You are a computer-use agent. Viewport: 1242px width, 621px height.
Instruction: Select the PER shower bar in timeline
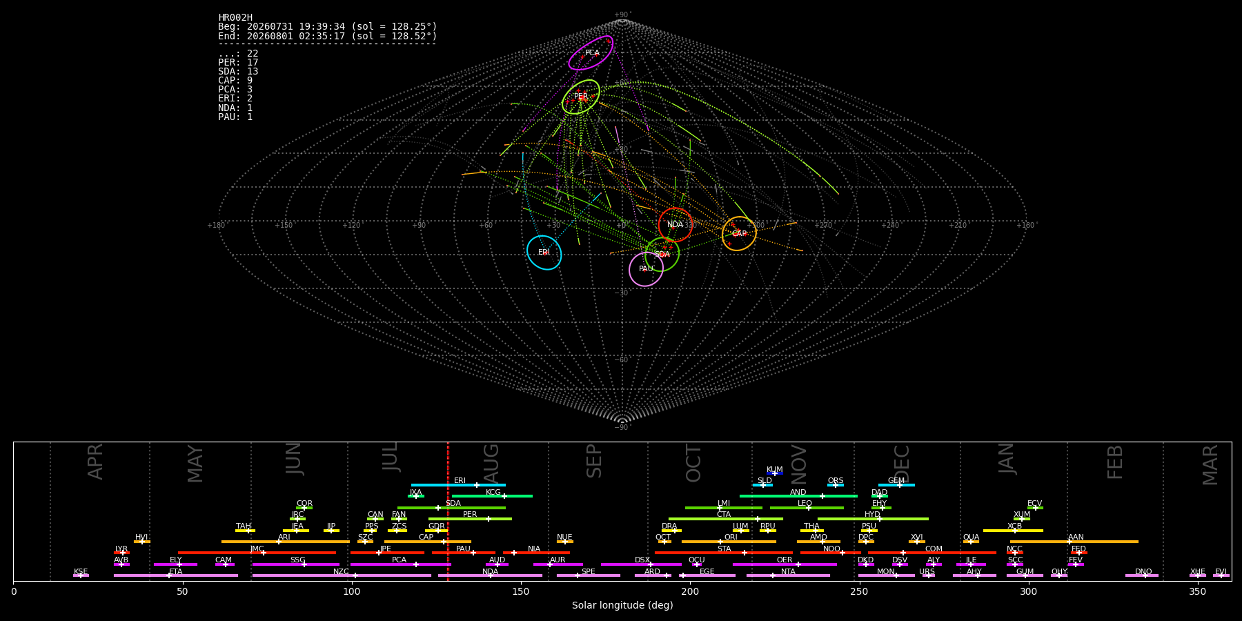tap(470, 519)
